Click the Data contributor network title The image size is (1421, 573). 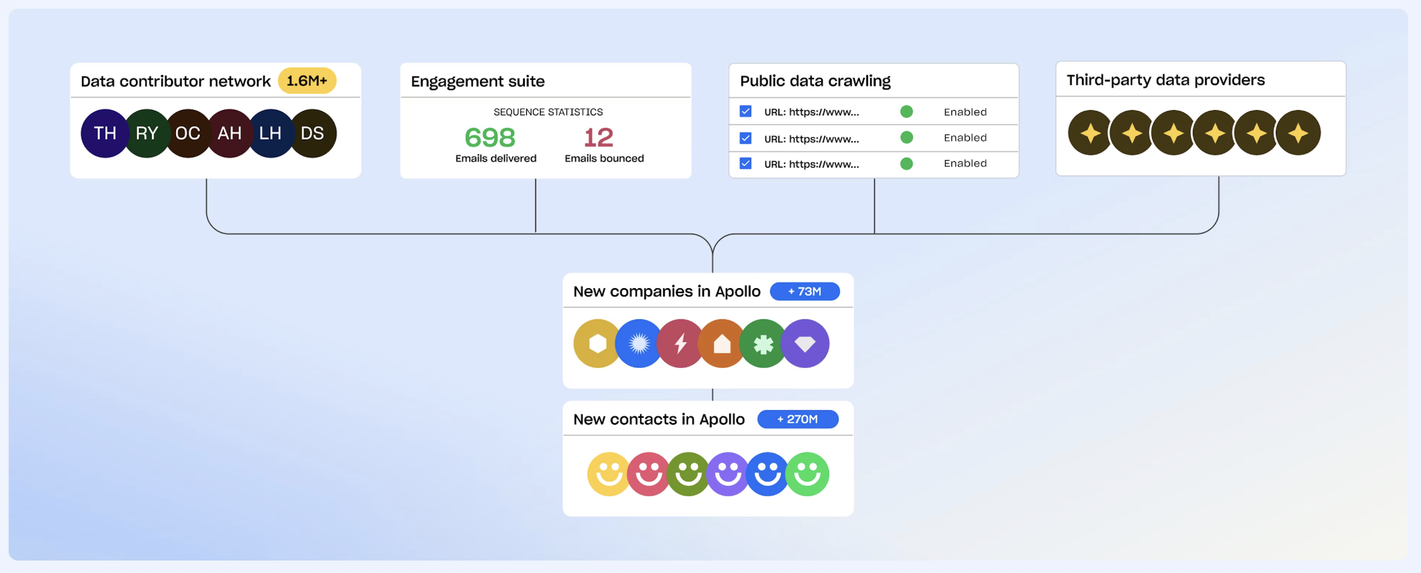point(175,81)
